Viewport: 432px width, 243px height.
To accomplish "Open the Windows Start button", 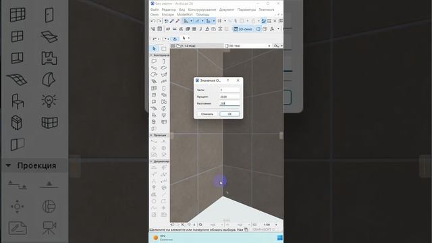I will tap(280, 238).
